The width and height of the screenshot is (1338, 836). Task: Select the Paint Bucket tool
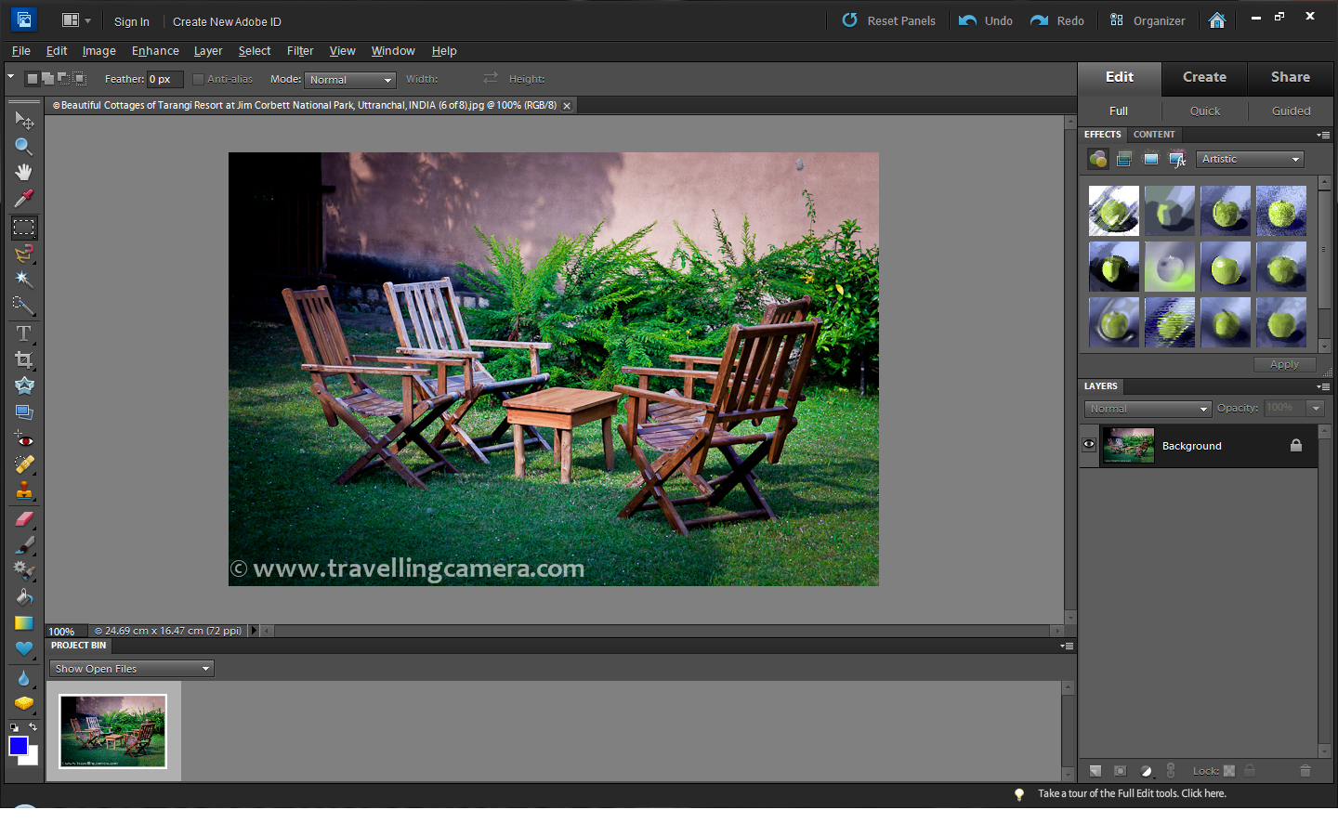coord(24,597)
